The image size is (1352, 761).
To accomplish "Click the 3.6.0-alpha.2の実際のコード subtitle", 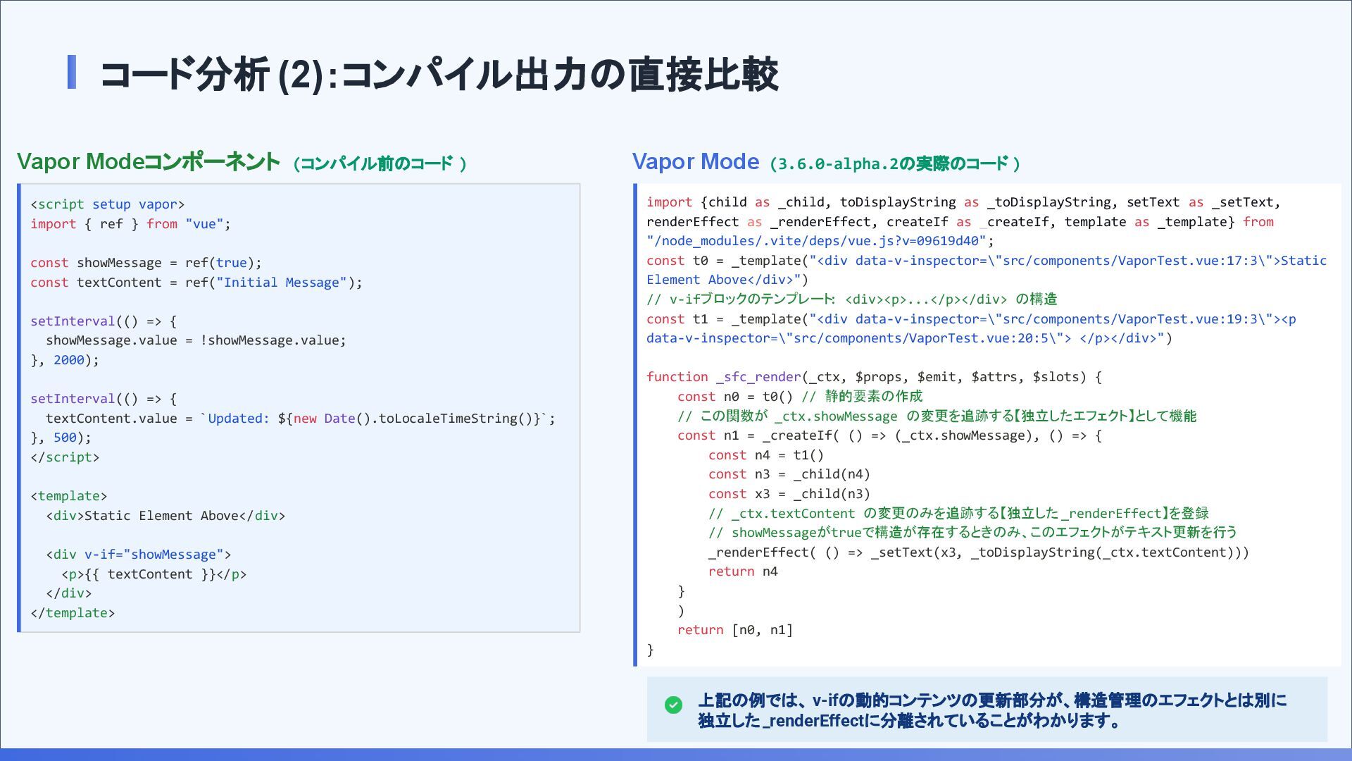I will pyautogui.click(x=894, y=164).
